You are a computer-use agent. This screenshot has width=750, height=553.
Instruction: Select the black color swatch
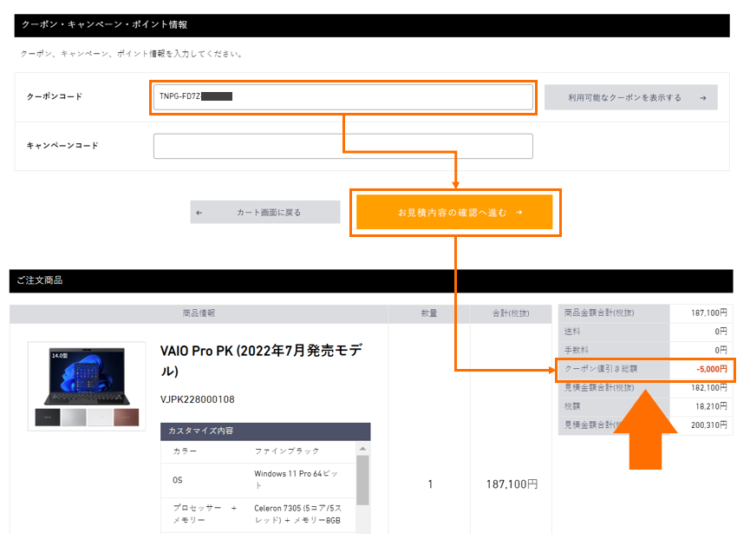click(48, 418)
